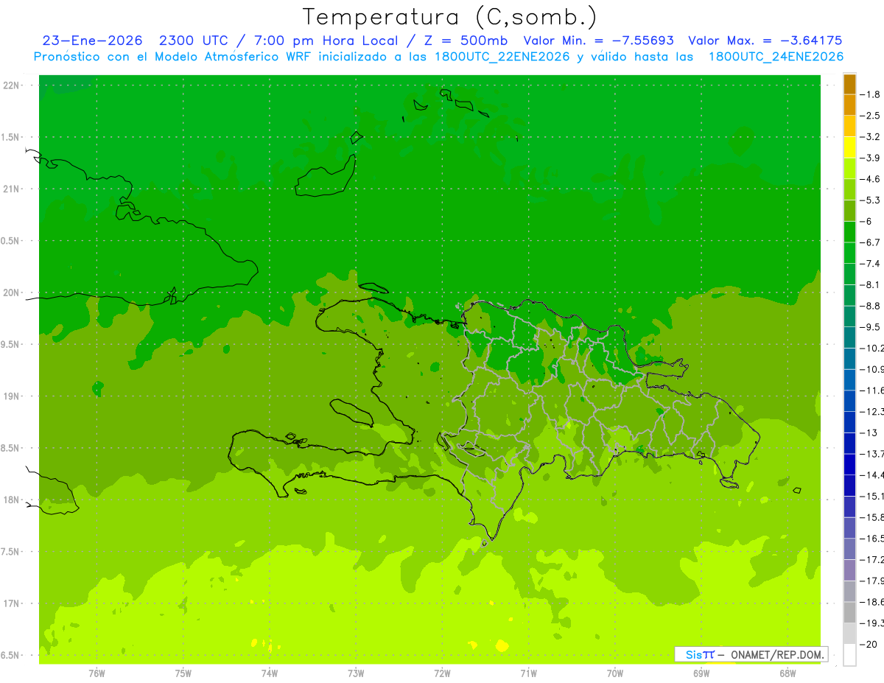Click 'Valor Min. = -7.55693' text
This screenshot has width=884, height=683.
[600, 41]
